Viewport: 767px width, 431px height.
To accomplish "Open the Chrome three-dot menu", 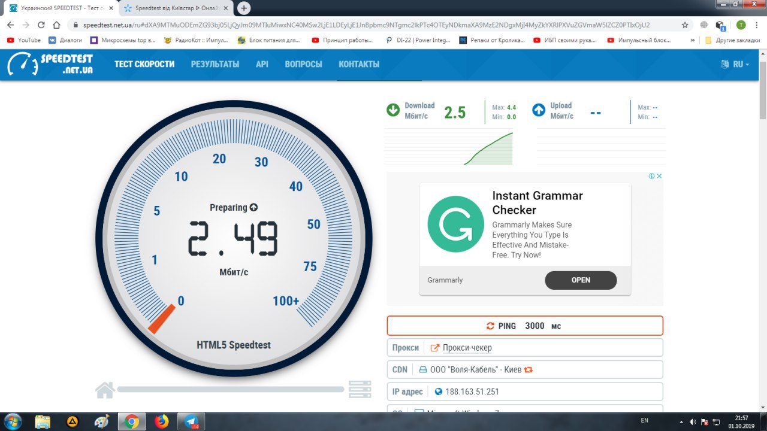I will click(757, 25).
